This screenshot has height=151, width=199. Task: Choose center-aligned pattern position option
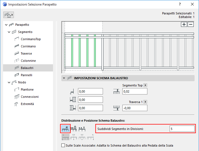coord(74,137)
